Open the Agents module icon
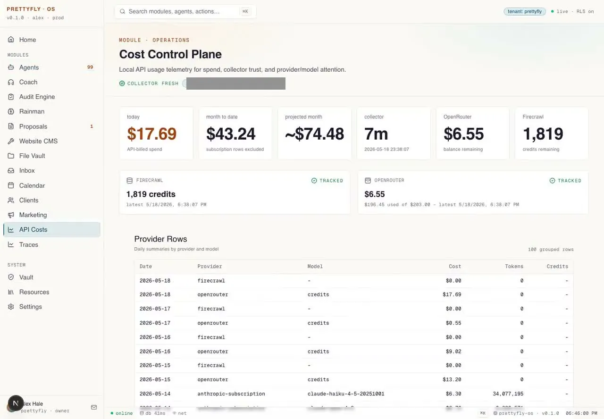The height and width of the screenshot is (419, 604). point(11,67)
